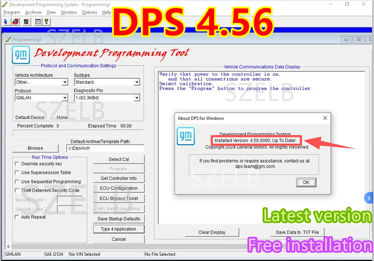Viewport: 374px width, 261px height.
Task: Click the keyboard display toolbar icon
Action: (x=38, y=22)
